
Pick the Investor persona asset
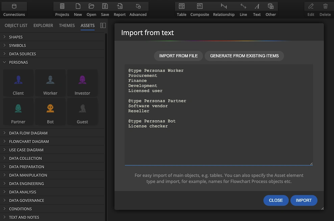coord(82,83)
